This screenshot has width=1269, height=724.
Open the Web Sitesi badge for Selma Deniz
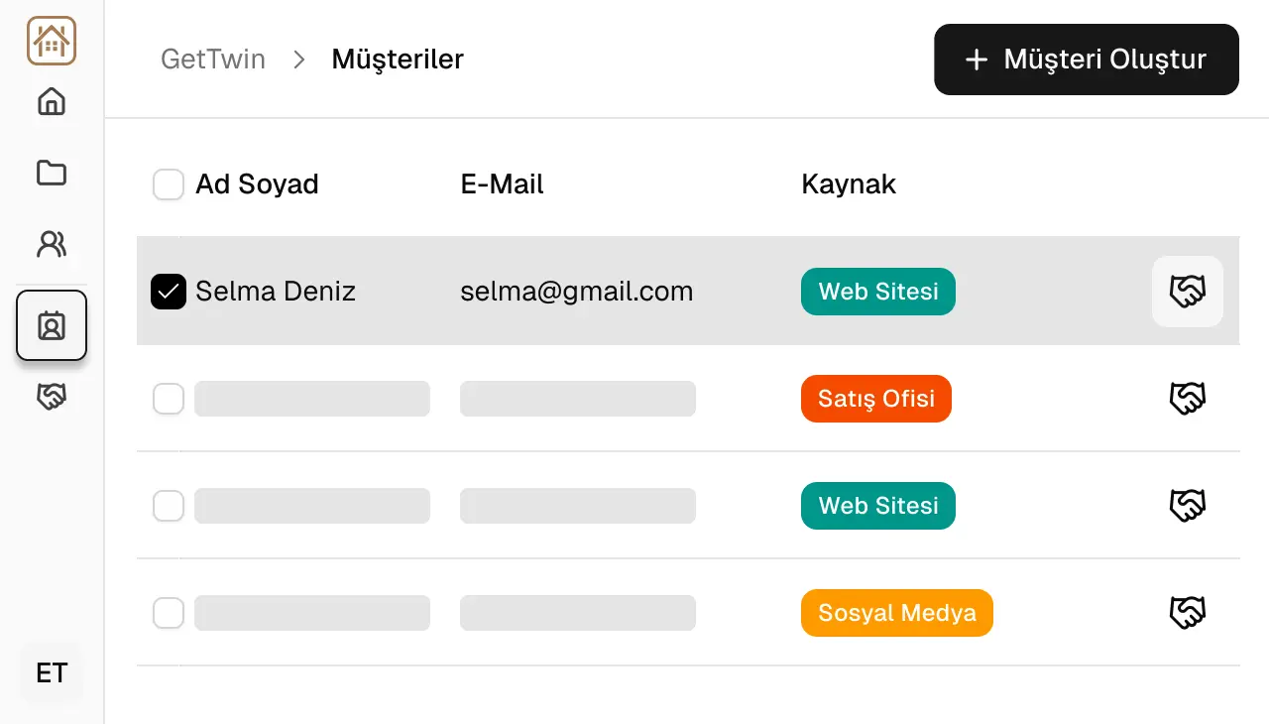(877, 292)
